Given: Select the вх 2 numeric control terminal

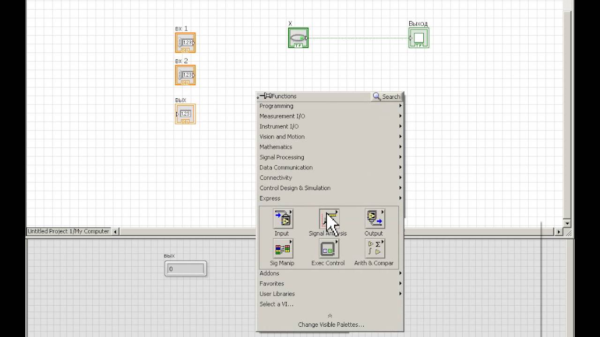Looking at the screenshot, I should (185, 75).
